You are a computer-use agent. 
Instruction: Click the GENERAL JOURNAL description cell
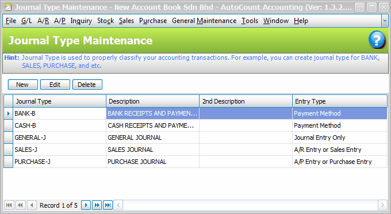point(152,137)
